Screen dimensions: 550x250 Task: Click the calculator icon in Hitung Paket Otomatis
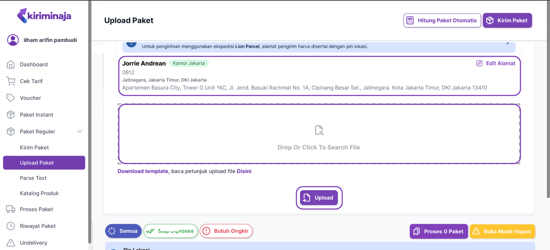pyautogui.click(x=410, y=21)
